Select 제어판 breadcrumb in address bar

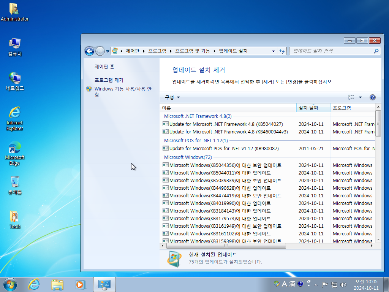tap(133, 51)
